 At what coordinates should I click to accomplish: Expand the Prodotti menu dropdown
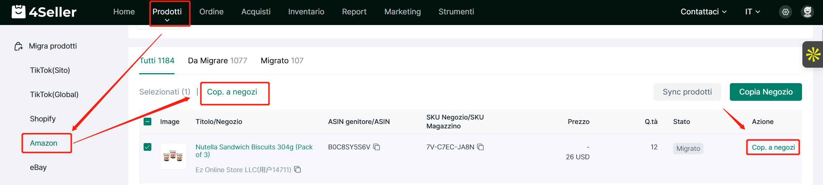(167, 14)
